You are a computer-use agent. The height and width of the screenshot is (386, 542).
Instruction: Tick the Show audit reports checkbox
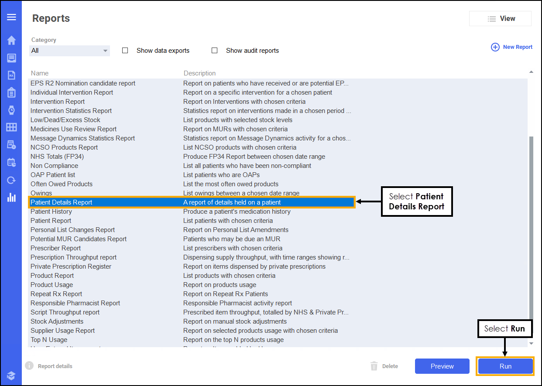(214, 51)
